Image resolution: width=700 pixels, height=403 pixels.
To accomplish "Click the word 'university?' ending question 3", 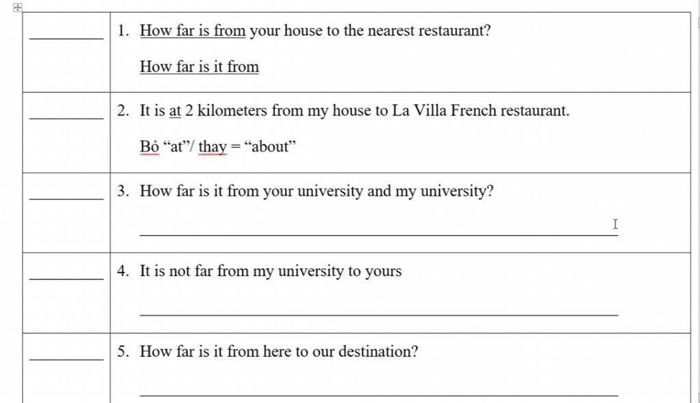I will pyautogui.click(x=457, y=191).
